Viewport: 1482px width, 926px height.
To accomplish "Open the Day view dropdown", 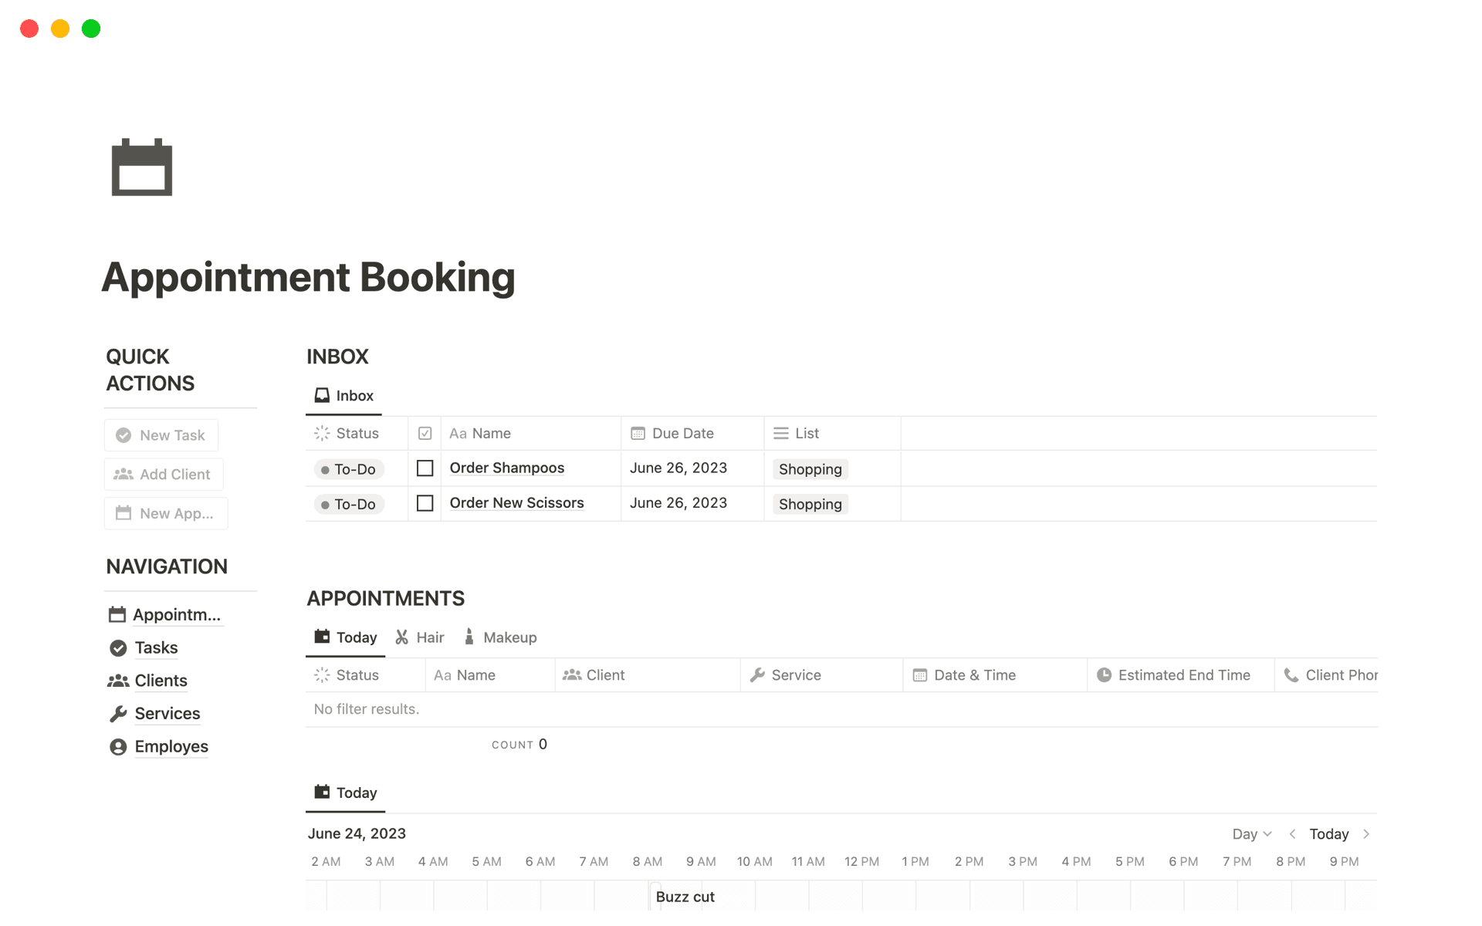I will pos(1251,834).
